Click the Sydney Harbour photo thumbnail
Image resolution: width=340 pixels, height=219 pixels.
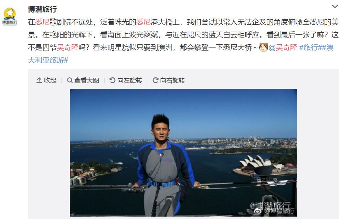pos(183,153)
